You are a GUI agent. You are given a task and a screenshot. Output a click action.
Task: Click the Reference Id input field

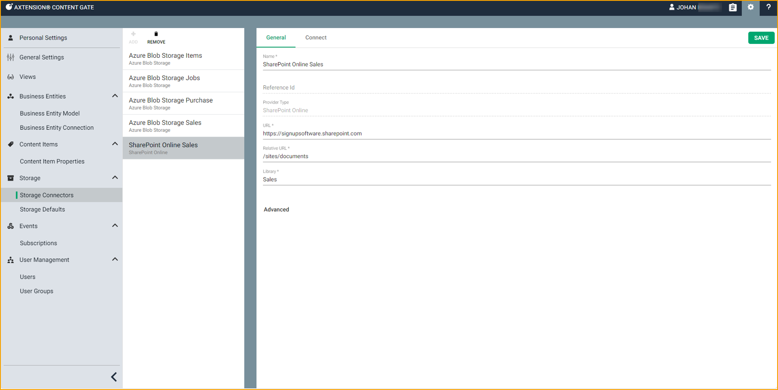tap(517, 87)
